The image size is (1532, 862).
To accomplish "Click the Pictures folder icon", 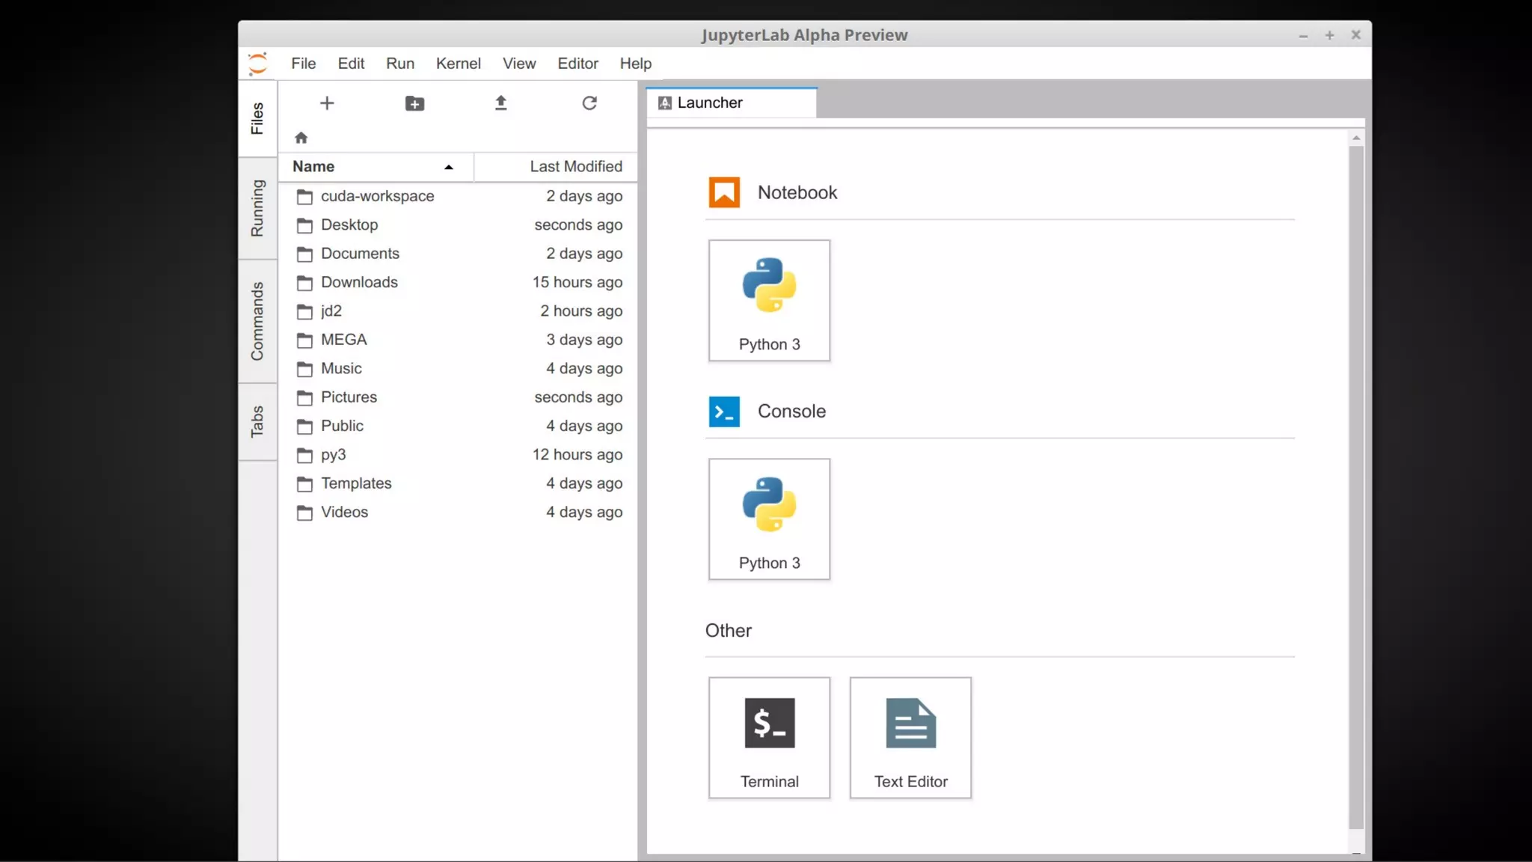I will (x=304, y=397).
